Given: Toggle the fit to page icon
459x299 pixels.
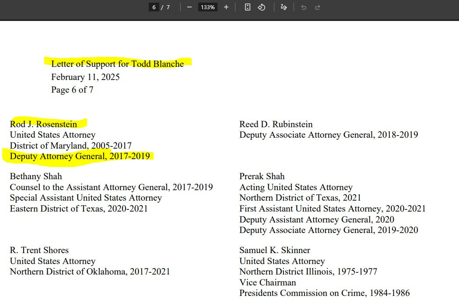Looking at the screenshot, I should [x=247, y=7].
